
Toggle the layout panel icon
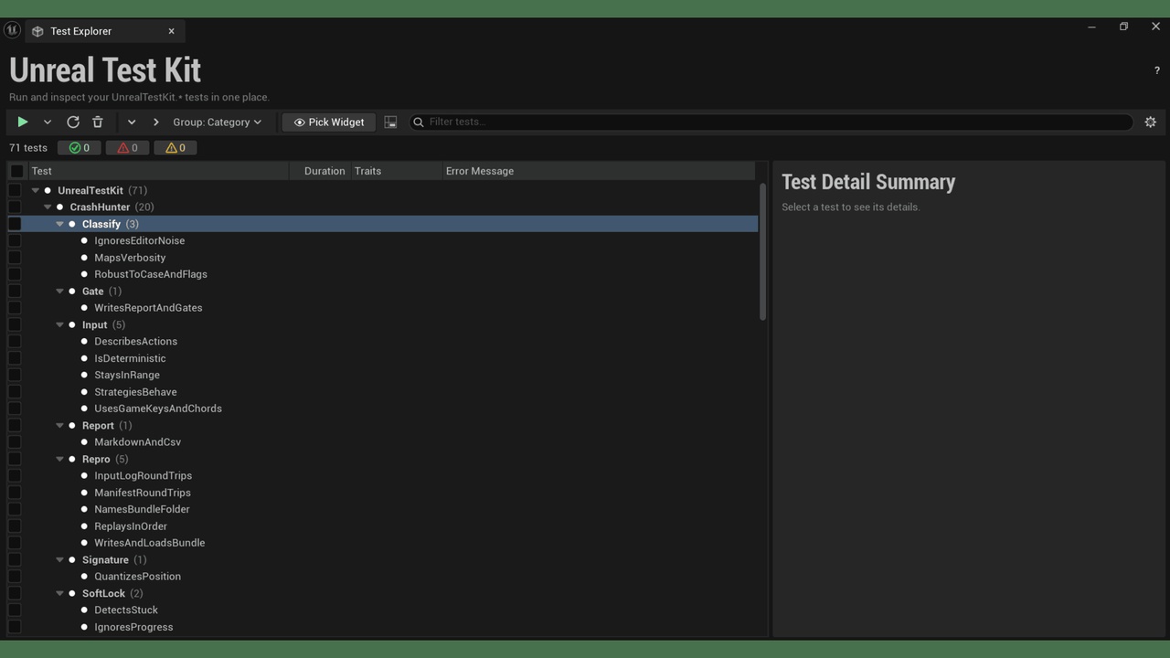point(390,122)
